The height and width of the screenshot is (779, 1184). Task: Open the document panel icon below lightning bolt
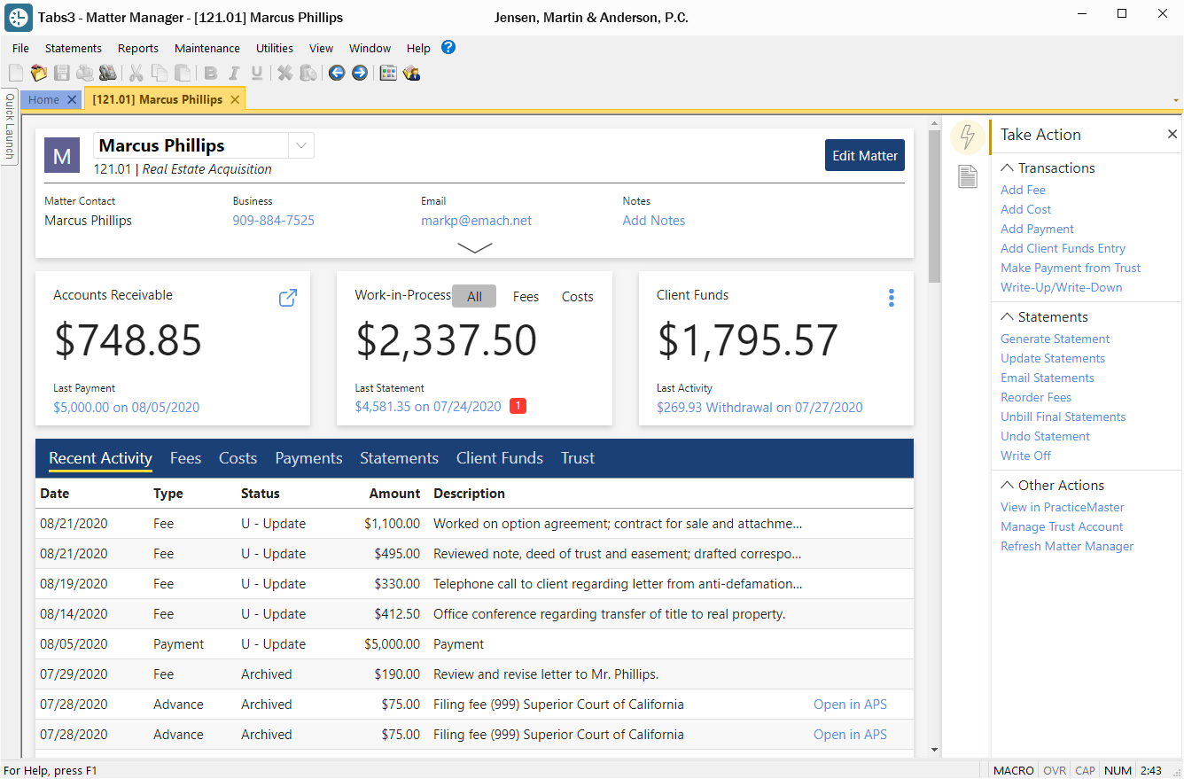click(x=968, y=176)
